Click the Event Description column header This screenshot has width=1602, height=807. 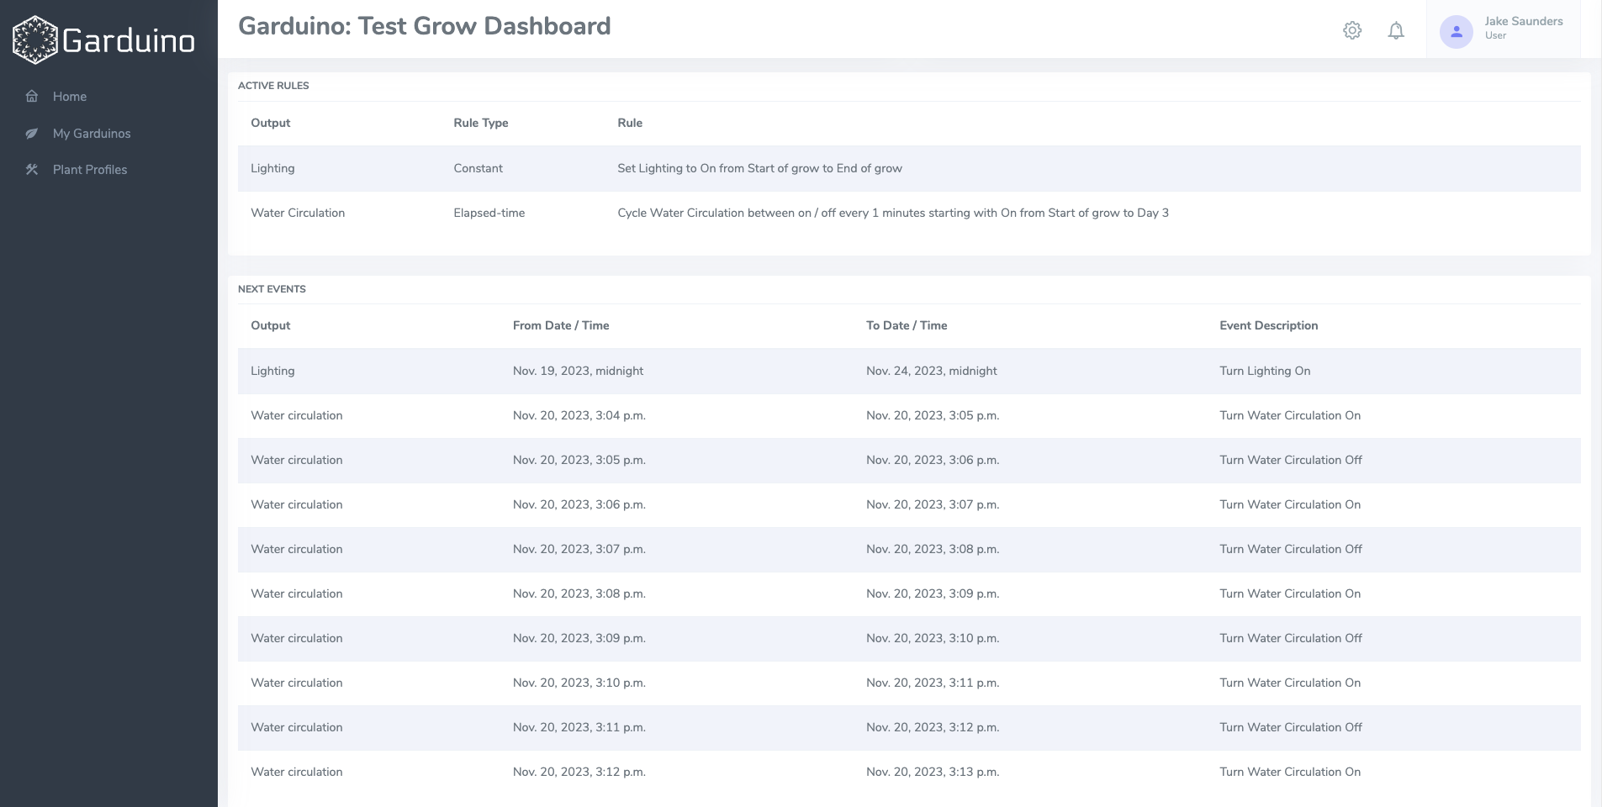[x=1268, y=325]
